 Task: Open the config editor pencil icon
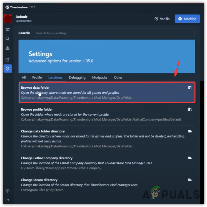pyautogui.click(x=8, y=60)
